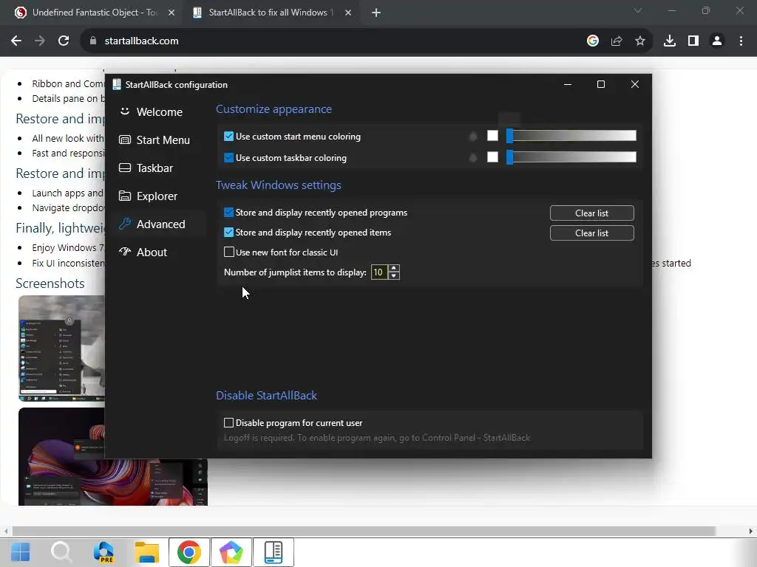Open the Windows Start button

[20, 552]
